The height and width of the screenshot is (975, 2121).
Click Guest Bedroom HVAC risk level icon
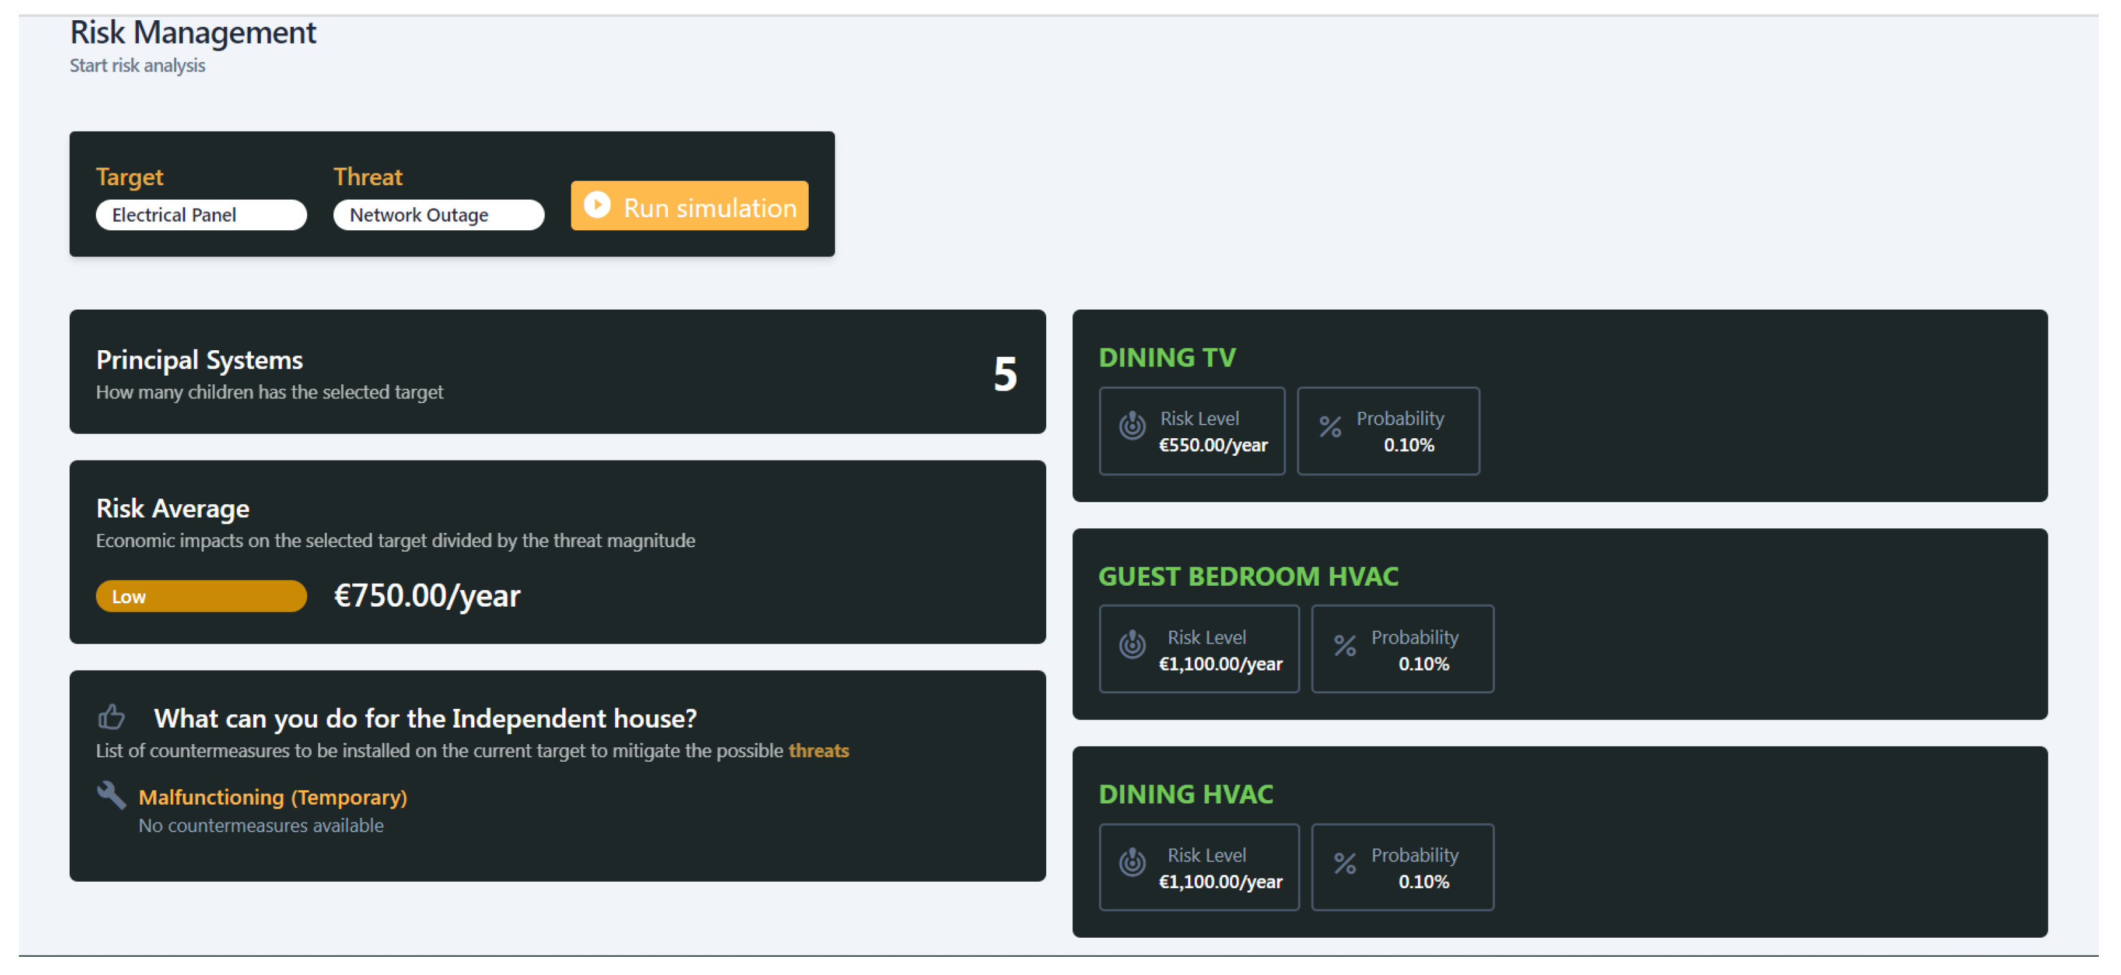click(x=1132, y=644)
